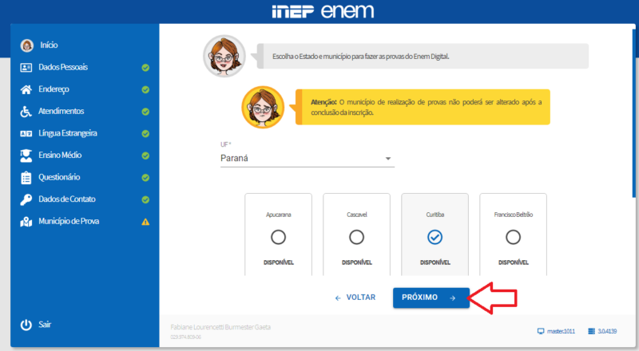639x351 pixels.
Task: Click the Dados de Contato key icon
Action: pyautogui.click(x=26, y=199)
